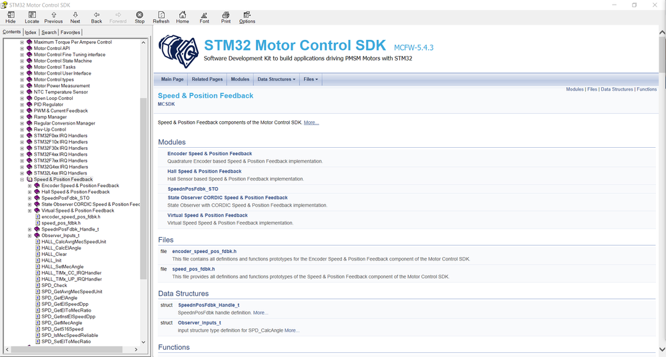Click page icon of SPD_Check entry
This screenshot has width=666, height=357.
coord(37,285)
